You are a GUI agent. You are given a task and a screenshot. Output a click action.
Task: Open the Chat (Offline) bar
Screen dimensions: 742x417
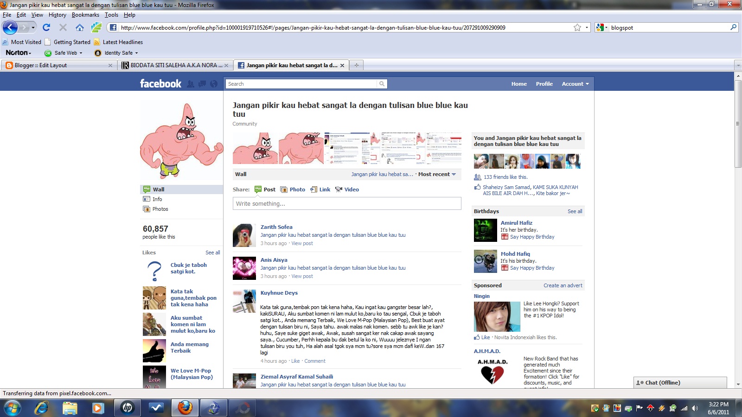680,383
